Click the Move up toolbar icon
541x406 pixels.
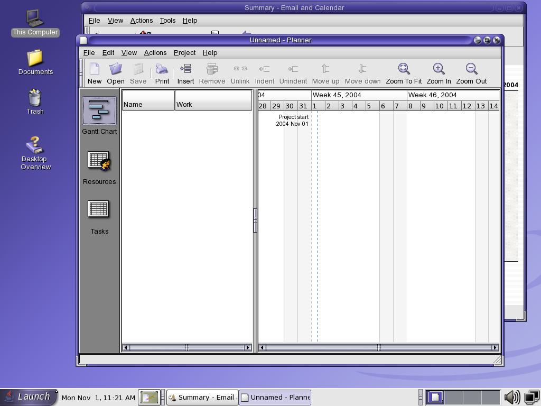325,69
